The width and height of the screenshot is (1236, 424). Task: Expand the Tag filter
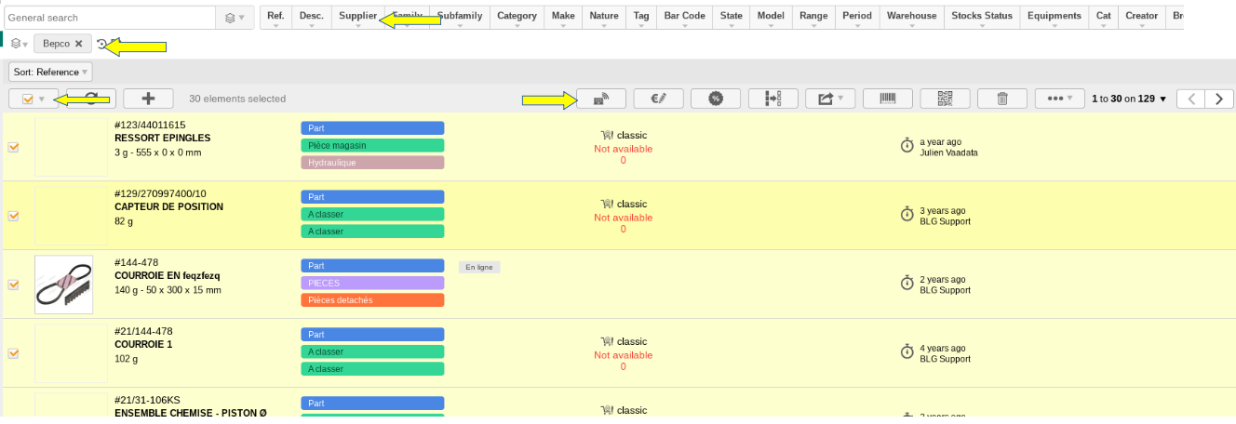(x=641, y=18)
